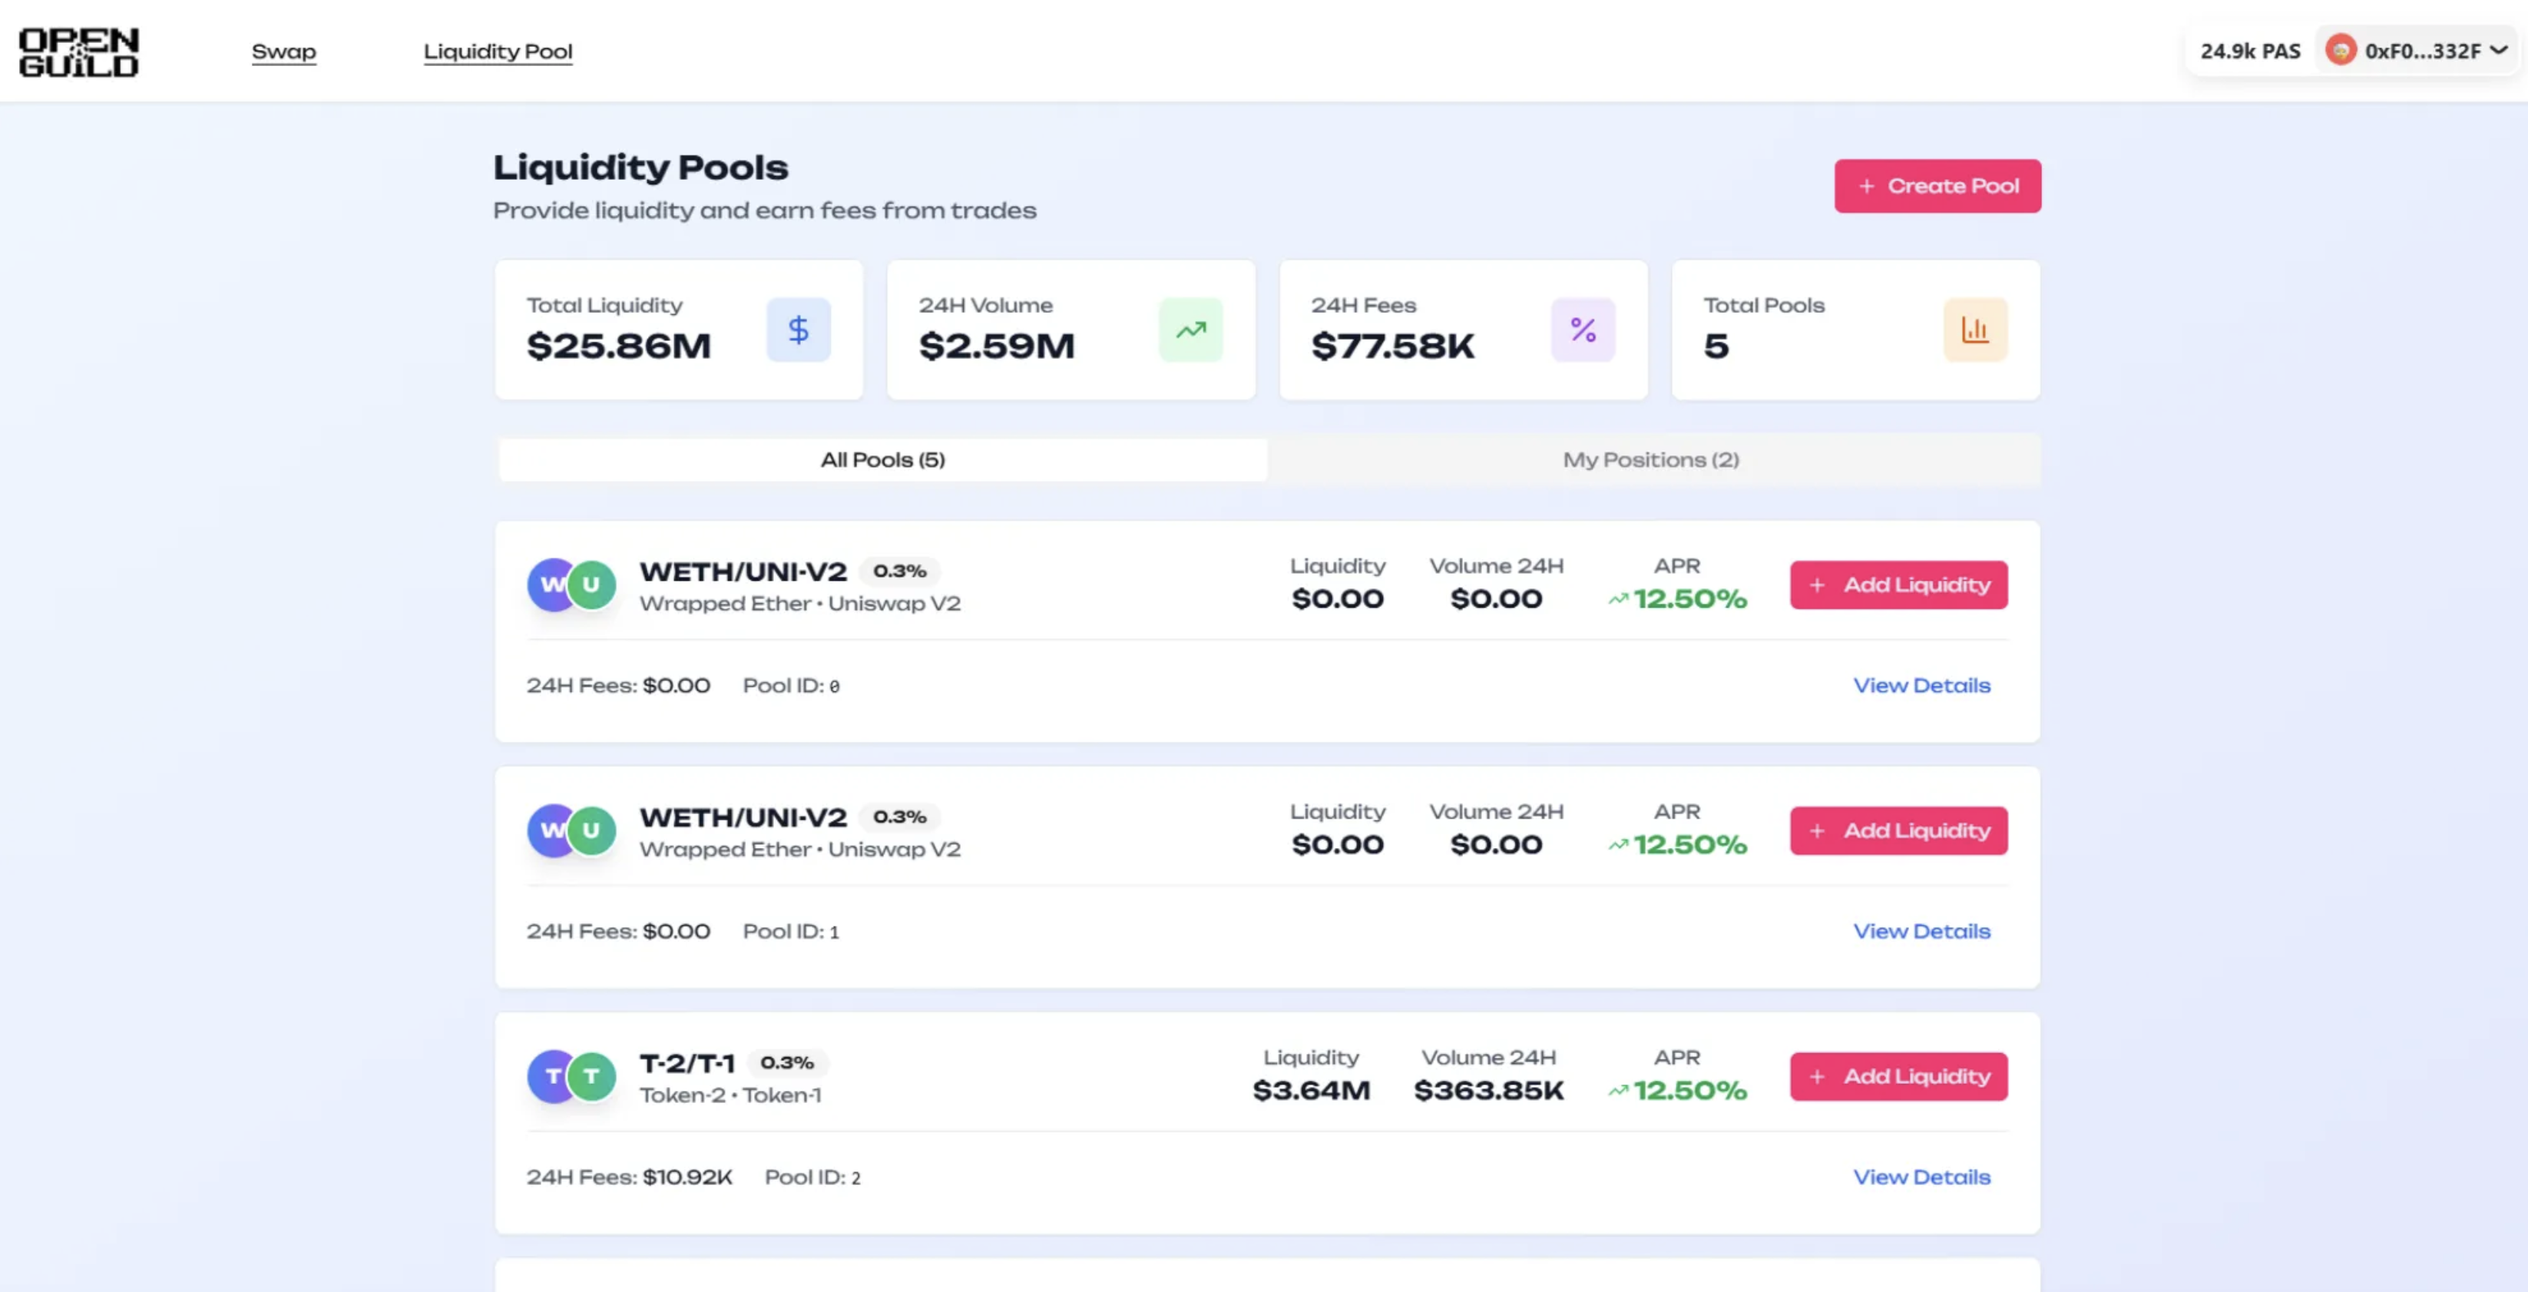Click the trending arrow icon in 24H Volume
Screen dimensions: 2528x1292
tap(1190, 330)
